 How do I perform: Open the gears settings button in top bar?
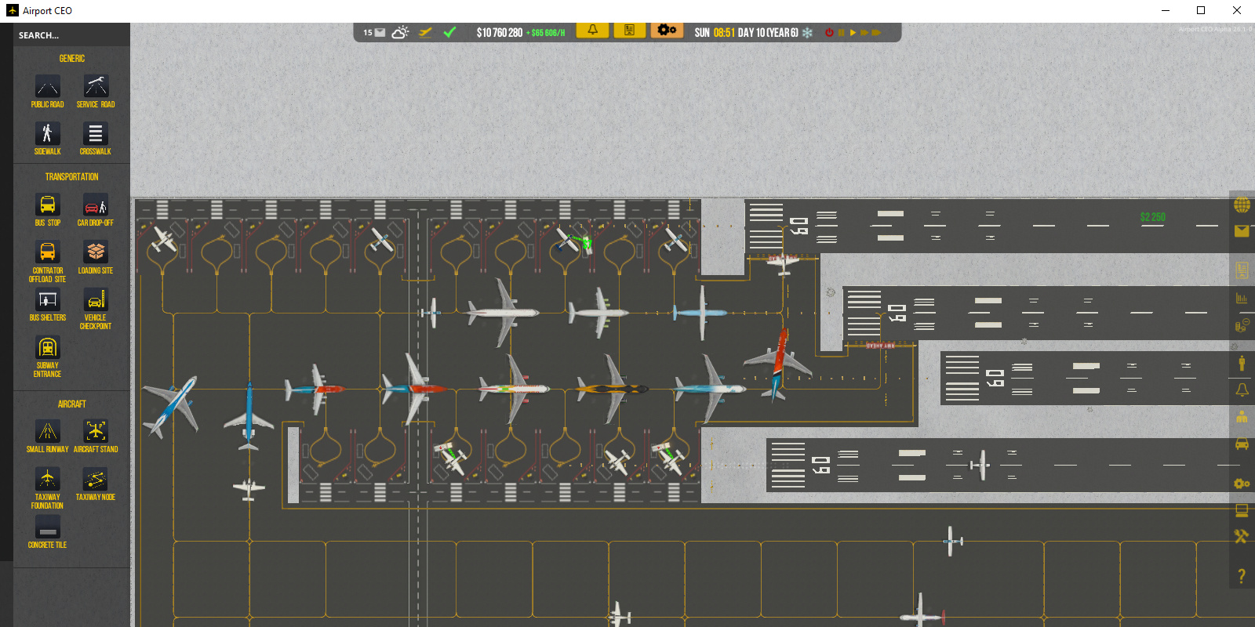666,31
